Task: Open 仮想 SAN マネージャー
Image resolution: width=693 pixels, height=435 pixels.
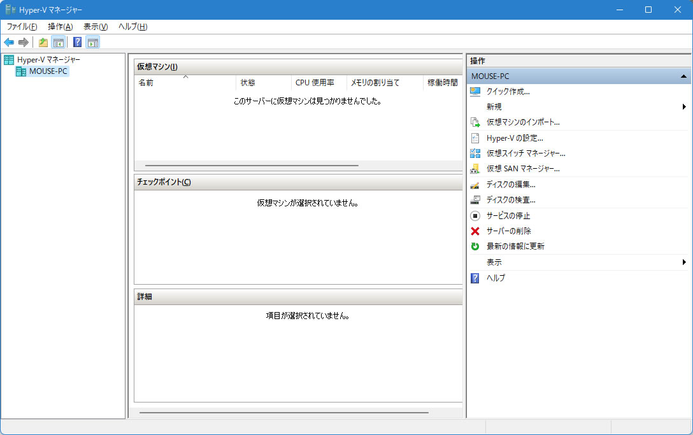Action: point(522,169)
